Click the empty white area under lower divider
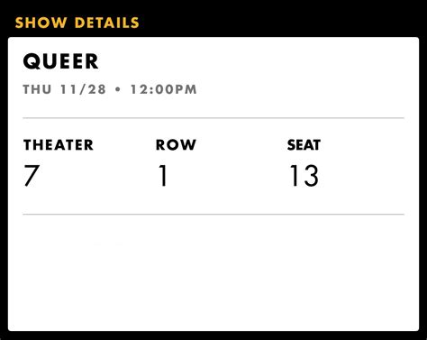 pyautogui.click(x=213, y=272)
